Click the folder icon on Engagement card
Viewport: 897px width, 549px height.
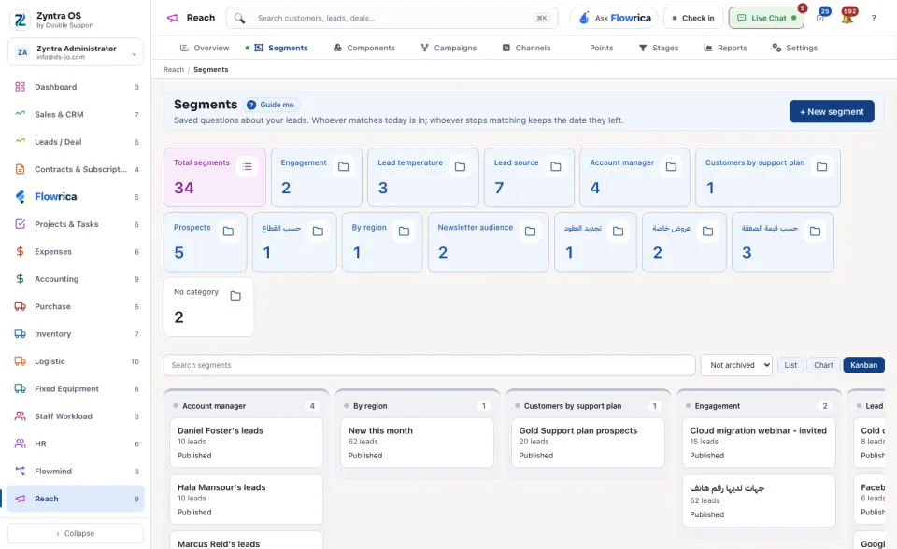click(x=343, y=166)
